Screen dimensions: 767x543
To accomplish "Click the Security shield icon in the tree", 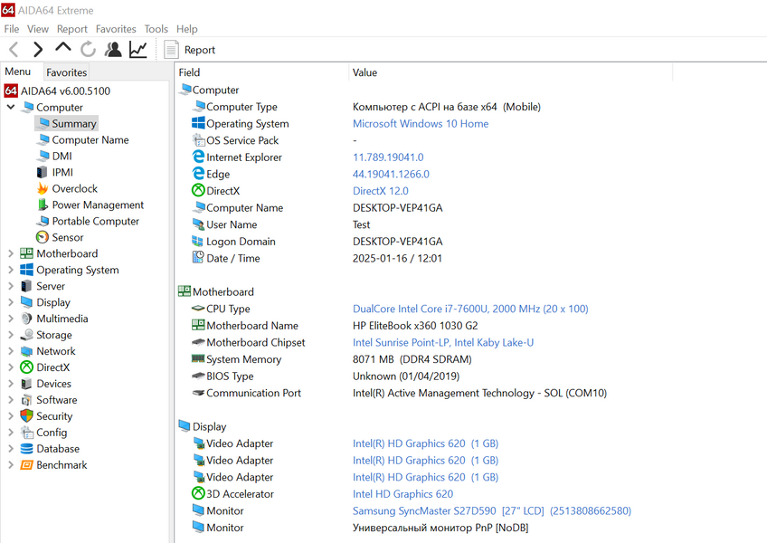I will tap(26, 415).
